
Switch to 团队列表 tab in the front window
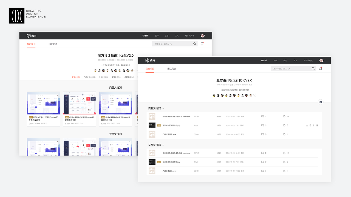(x=172, y=69)
